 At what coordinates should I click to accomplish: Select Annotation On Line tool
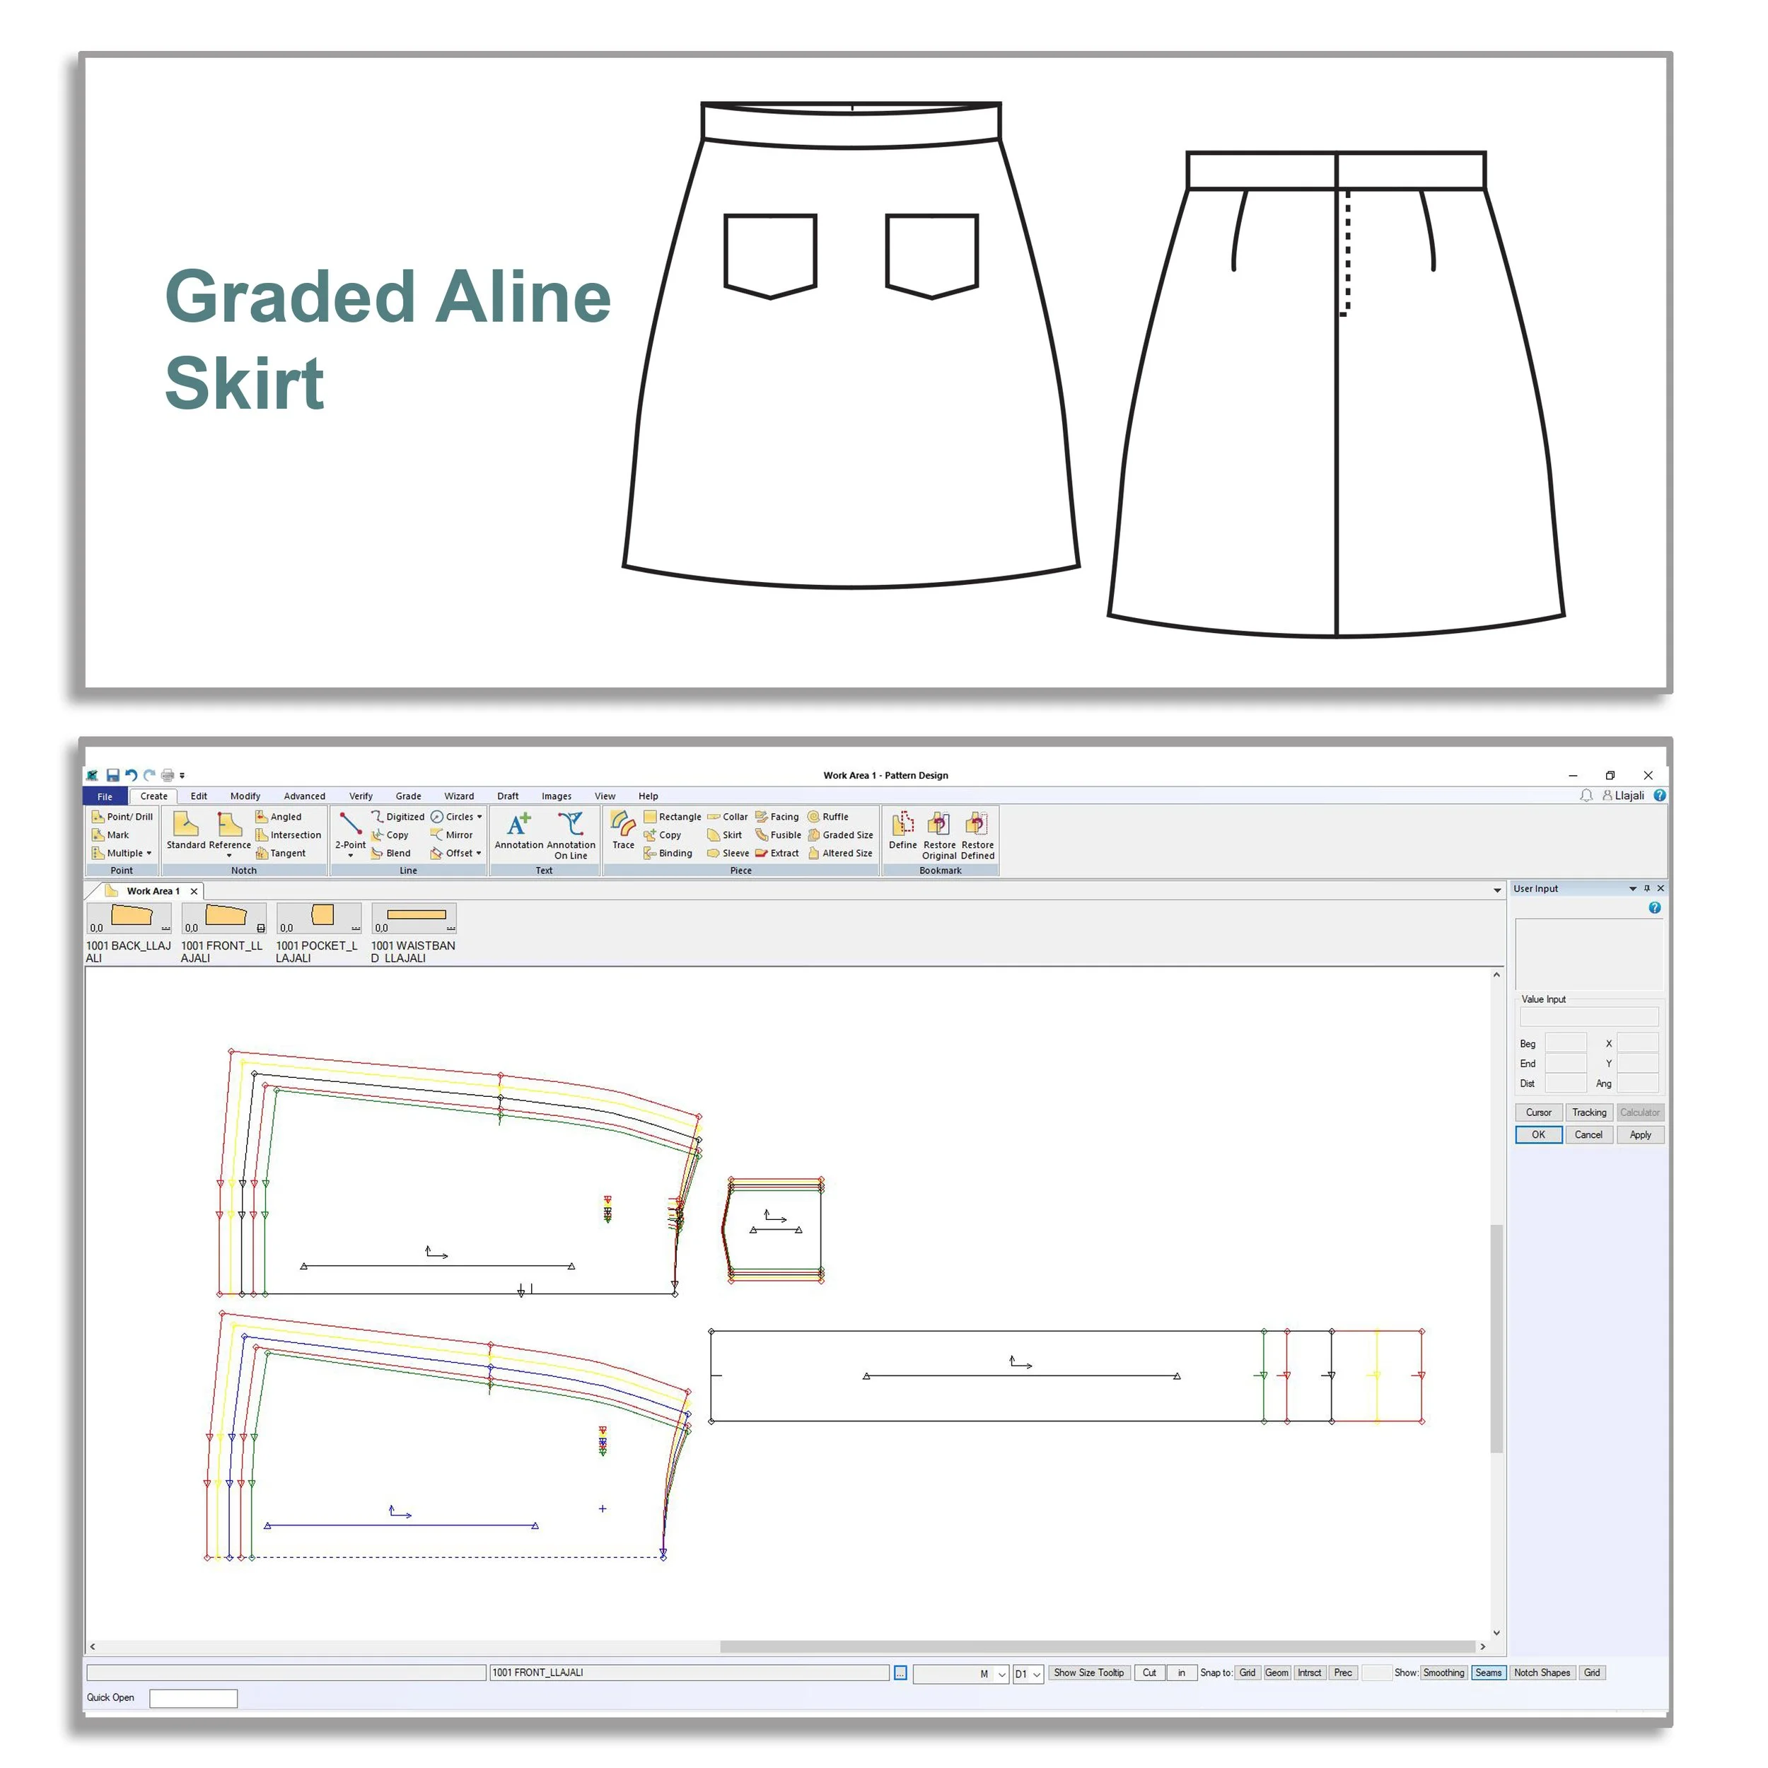(x=571, y=834)
